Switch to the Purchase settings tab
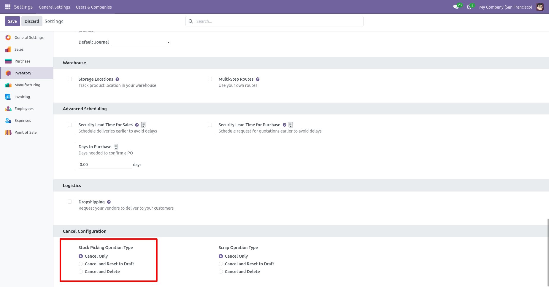 (x=27, y=61)
